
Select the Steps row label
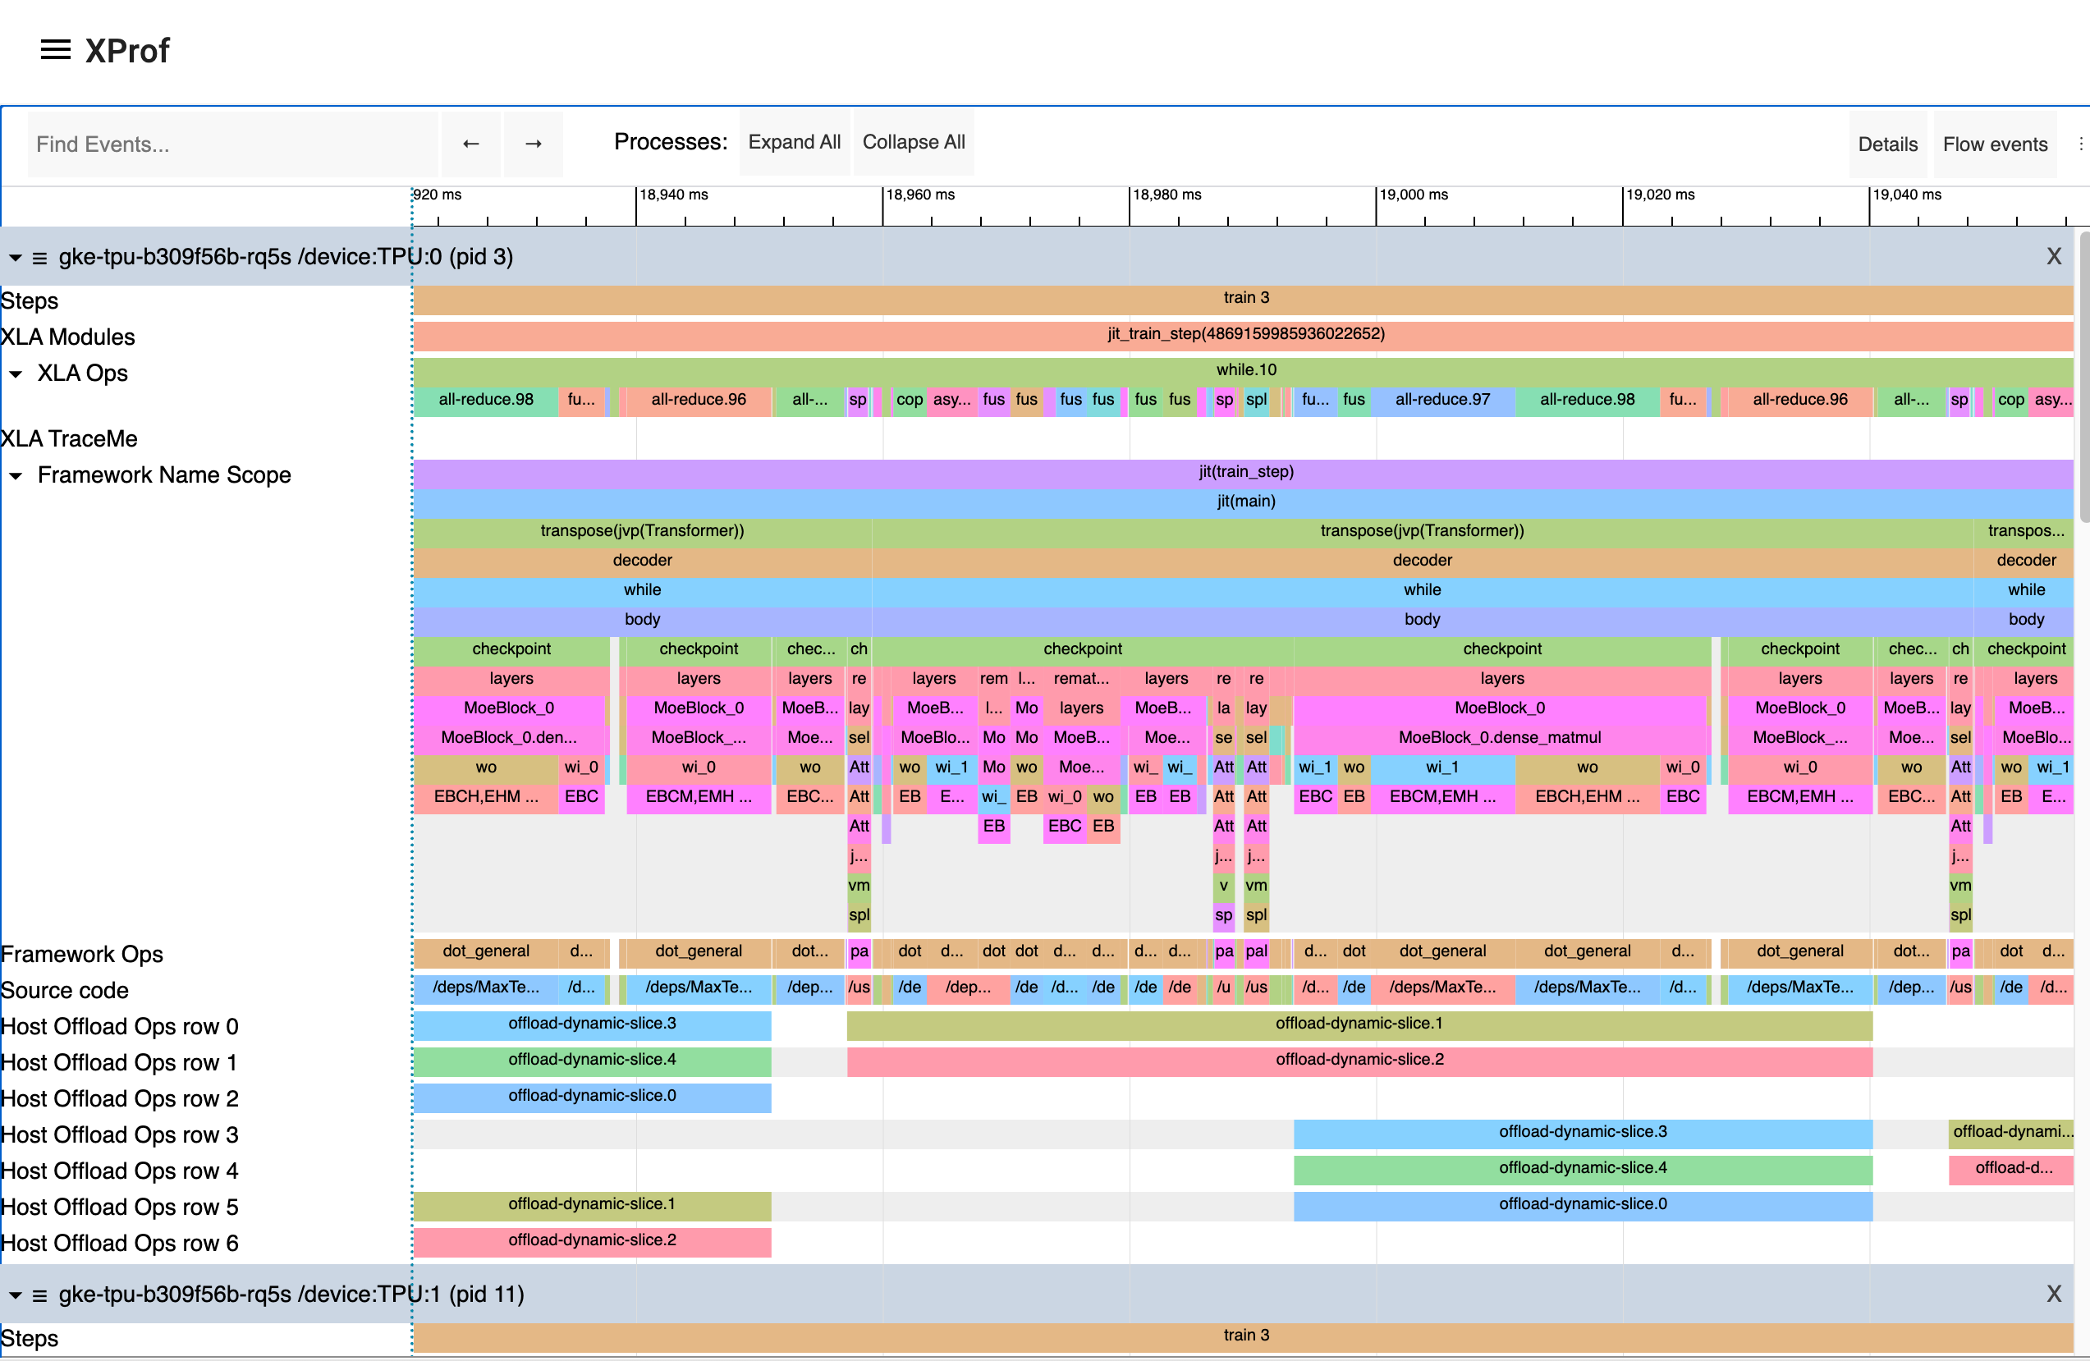coord(29,300)
